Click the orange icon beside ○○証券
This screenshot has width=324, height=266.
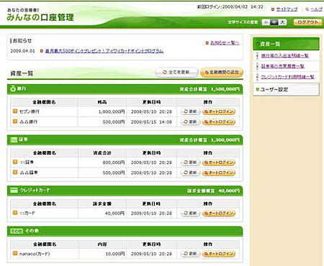[x=15, y=162]
